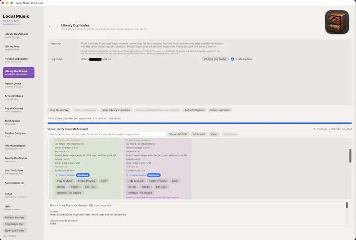Click the '2 / 2 groups' count text
356x240 pixels.
click(320, 129)
